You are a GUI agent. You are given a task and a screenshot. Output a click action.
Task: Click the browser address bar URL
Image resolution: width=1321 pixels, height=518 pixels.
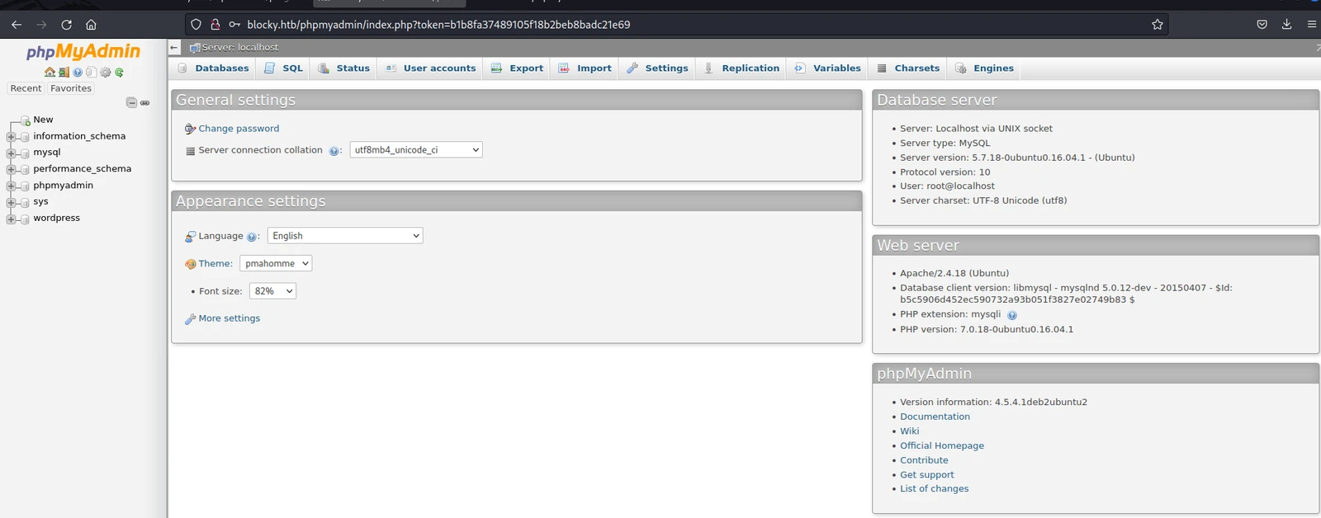coord(438,25)
